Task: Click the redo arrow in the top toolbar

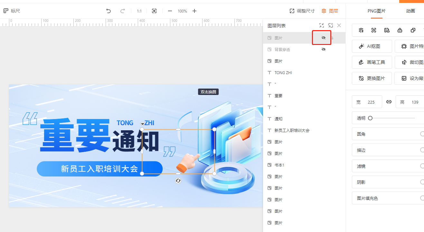Action: 122,11
